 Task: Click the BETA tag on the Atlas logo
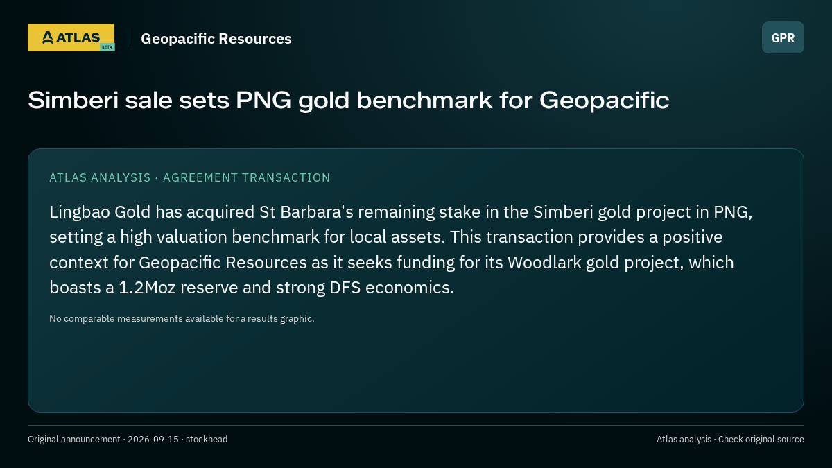tap(107, 47)
